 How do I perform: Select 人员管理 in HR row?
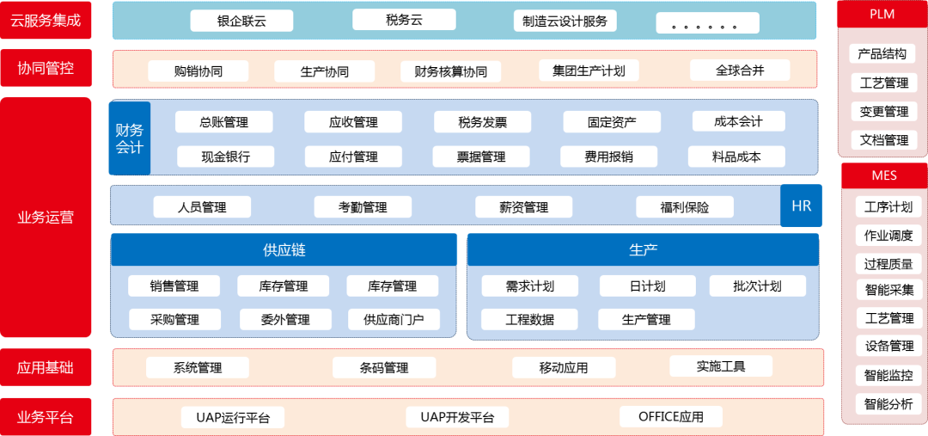[203, 206]
